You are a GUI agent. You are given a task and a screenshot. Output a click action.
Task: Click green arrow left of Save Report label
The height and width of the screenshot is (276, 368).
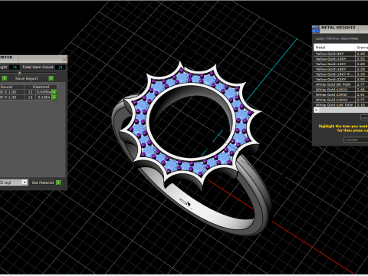click(x=5, y=78)
